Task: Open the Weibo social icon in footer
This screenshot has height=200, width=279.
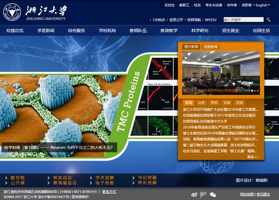Action: point(194,195)
